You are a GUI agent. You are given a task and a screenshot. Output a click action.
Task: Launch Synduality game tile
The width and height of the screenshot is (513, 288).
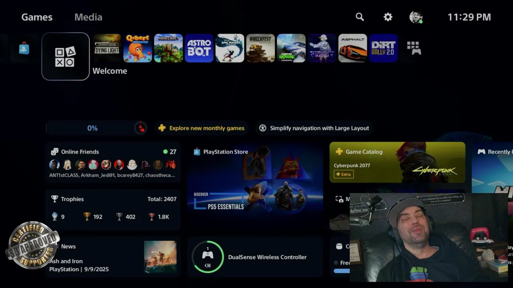tap(322, 48)
